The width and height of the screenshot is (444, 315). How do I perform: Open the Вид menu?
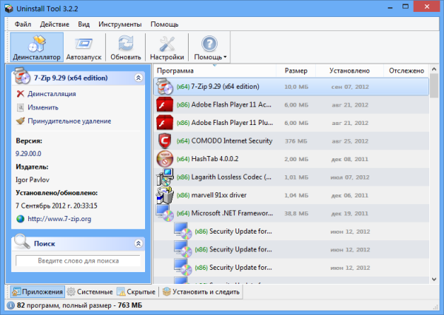[84, 24]
